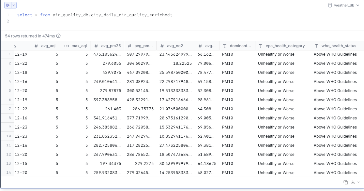Download results using the download icon
The height and width of the screenshot is (191, 364).
(x=354, y=182)
